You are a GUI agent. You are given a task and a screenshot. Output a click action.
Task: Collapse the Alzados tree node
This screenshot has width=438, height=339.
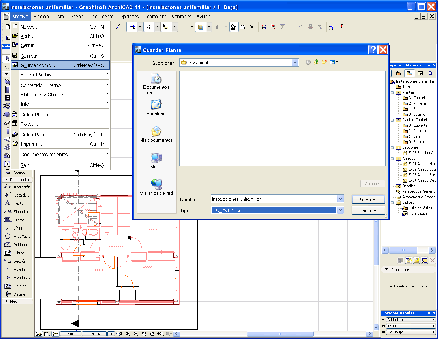(x=392, y=159)
